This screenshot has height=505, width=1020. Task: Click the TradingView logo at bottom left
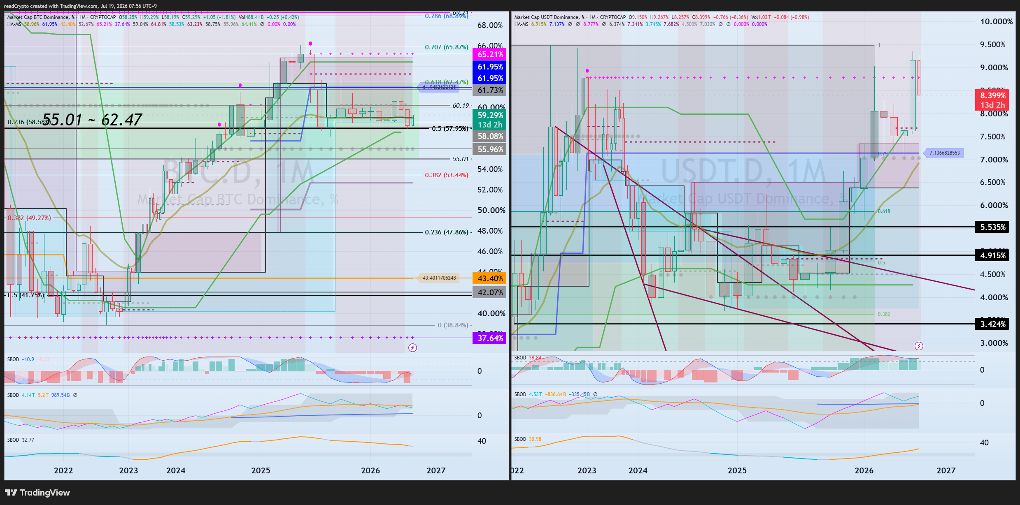[37, 492]
